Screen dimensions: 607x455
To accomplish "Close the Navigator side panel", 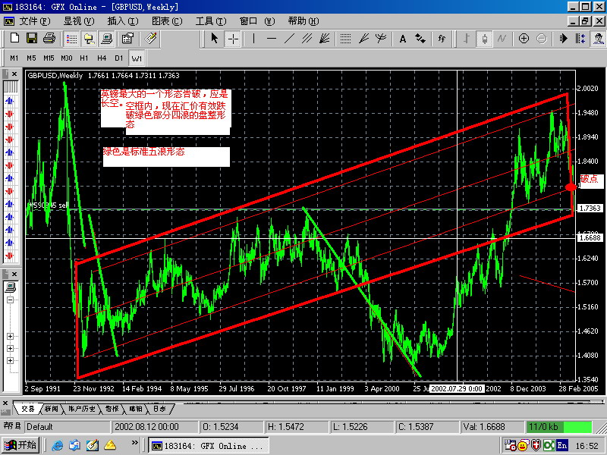I will pyautogui.click(x=14, y=275).
